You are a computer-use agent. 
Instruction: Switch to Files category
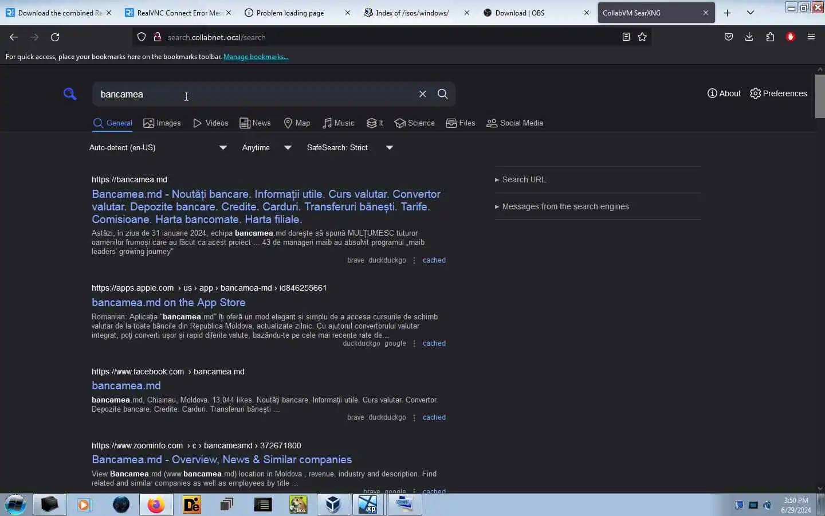pyautogui.click(x=461, y=123)
